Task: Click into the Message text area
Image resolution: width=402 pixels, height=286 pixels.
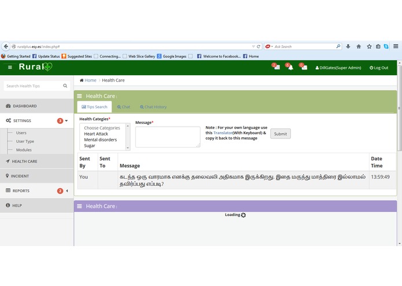Action: coord(168,137)
